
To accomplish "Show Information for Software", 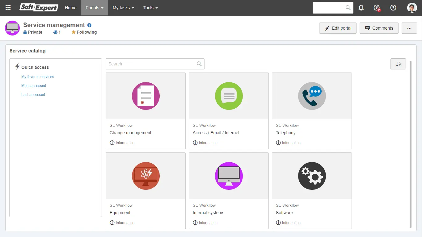I will pos(288,223).
